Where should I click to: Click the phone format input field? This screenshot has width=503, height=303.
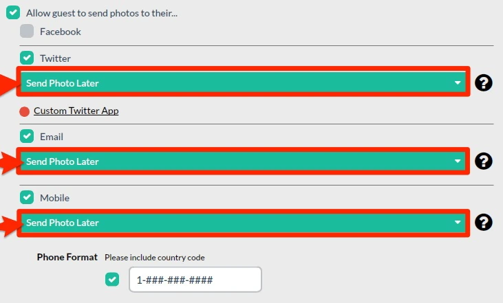195,280
